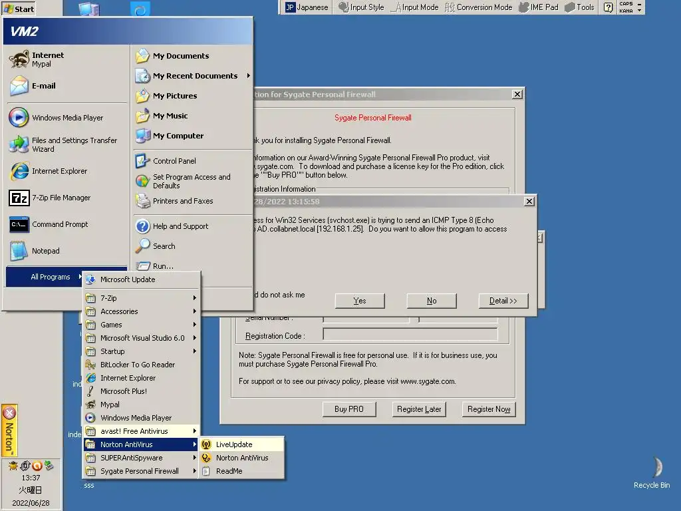Toggle CAPS KANA indicator on IME bar
The width and height of the screenshot is (681, 511).
click(626, 7)
